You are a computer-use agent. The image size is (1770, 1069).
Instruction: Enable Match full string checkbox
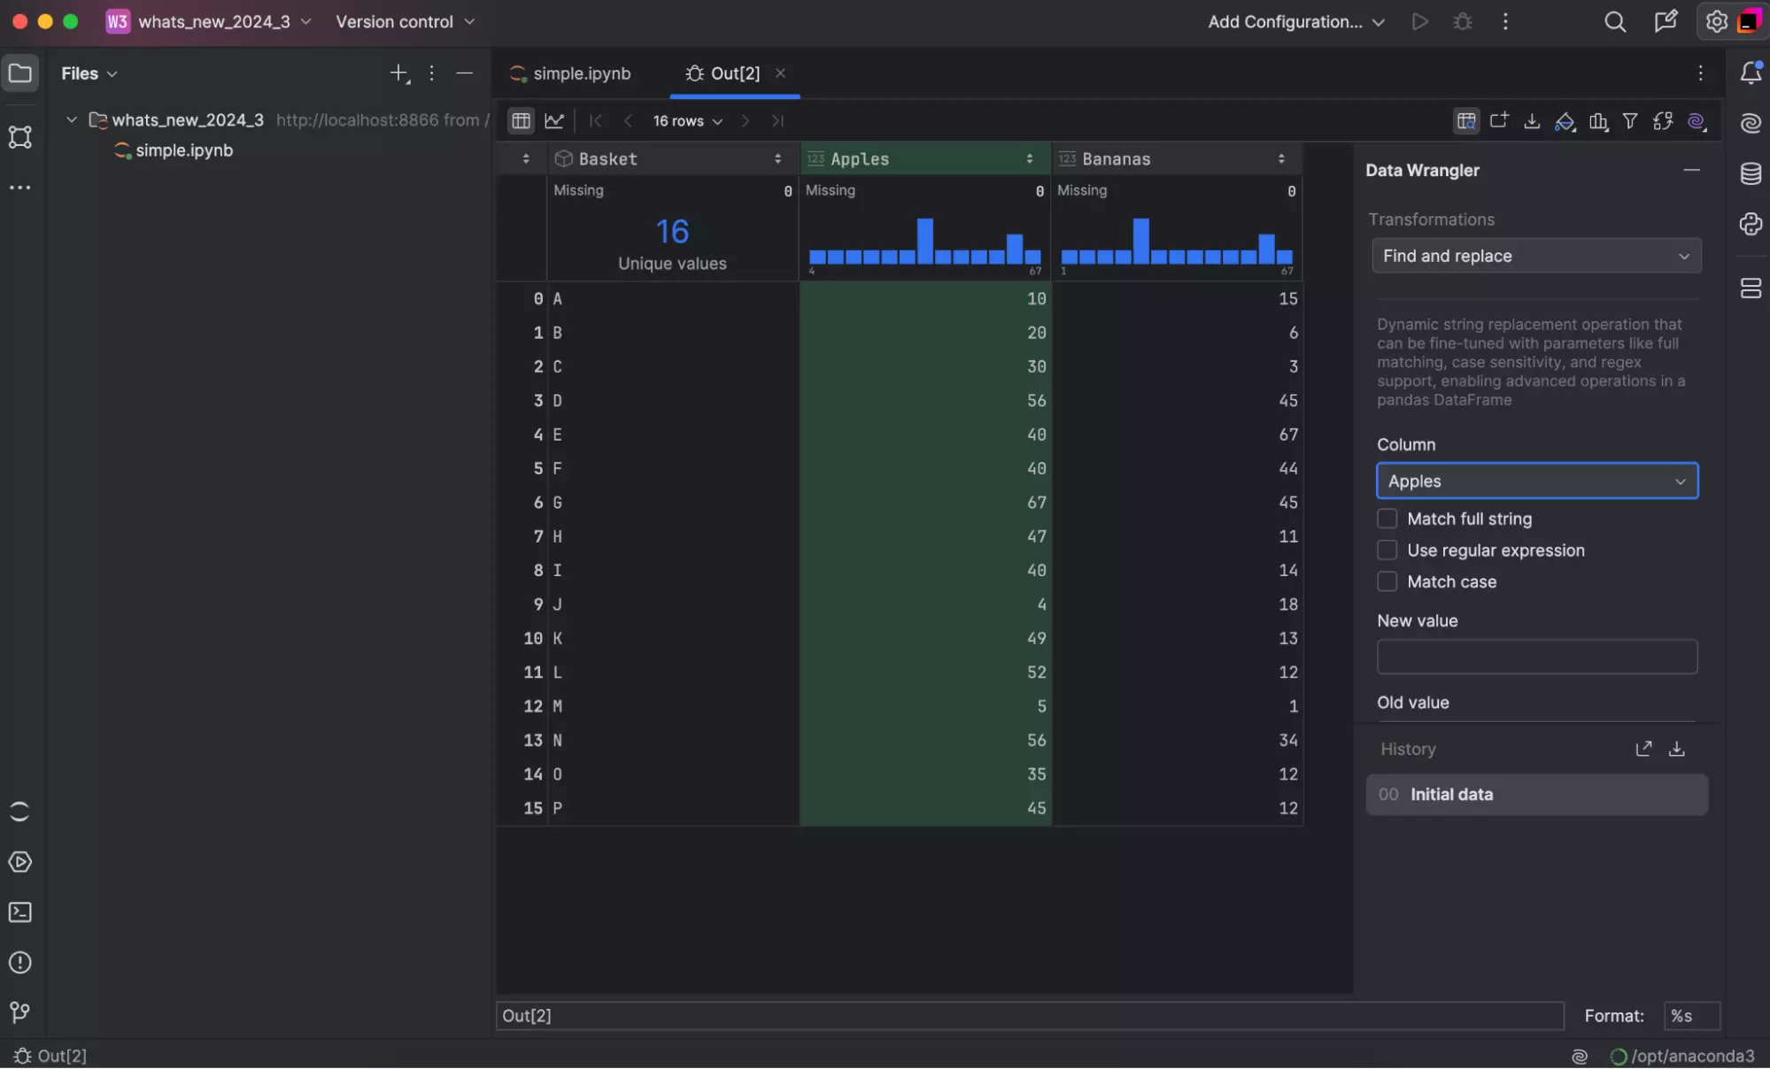coord(1387,519)
